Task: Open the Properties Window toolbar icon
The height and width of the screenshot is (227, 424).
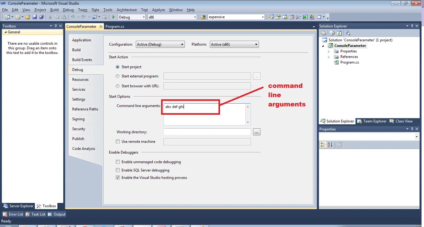Action: click(x=278, y=17)
